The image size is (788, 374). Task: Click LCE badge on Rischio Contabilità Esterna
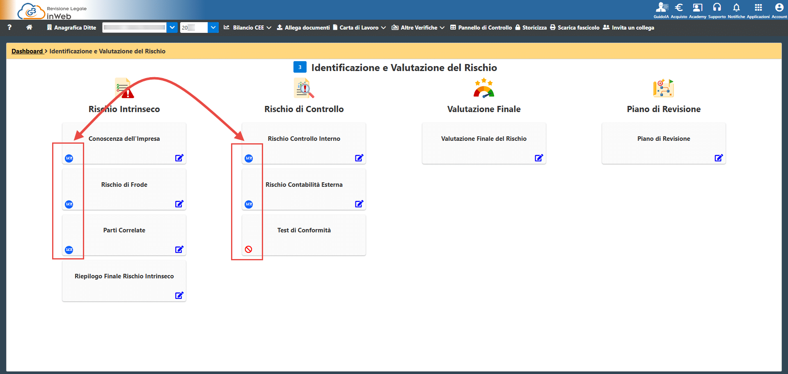pyautogui.click(x=249, y=204)
